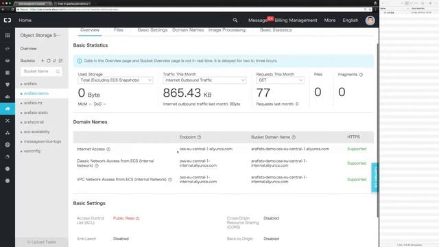Select the arafato-demo bucket

pyautogui.click(x=36, y=93)
